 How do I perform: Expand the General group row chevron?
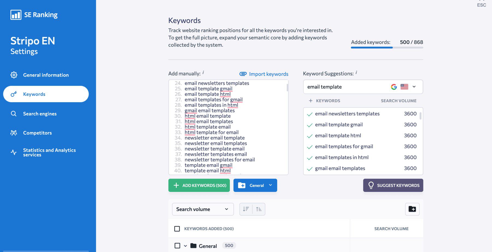click(185, 245)
